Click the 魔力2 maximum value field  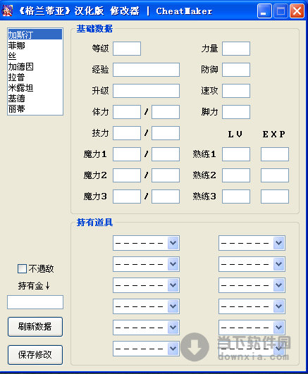(166, 175)
